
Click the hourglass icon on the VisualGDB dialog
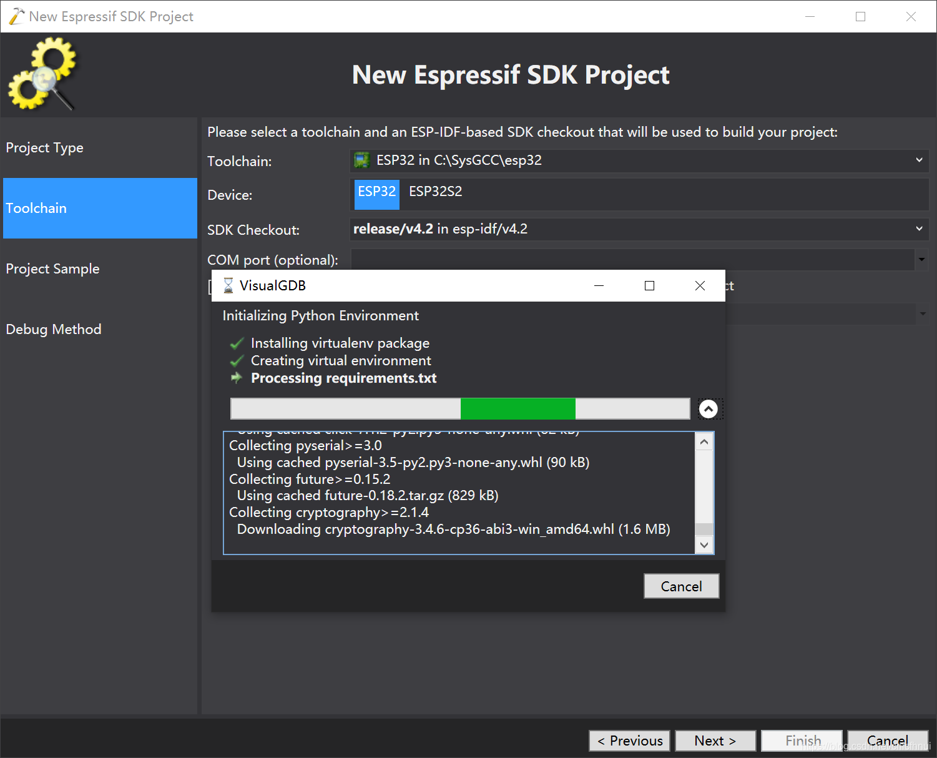point(227,285)
